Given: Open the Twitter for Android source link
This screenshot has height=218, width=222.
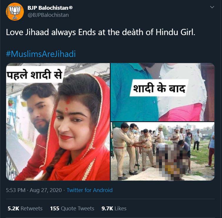Looking at the screenshot, I should [90, 190].
